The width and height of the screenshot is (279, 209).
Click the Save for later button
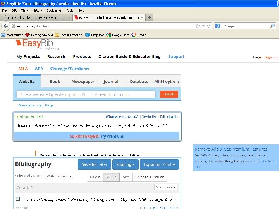(x=95, y=164)
